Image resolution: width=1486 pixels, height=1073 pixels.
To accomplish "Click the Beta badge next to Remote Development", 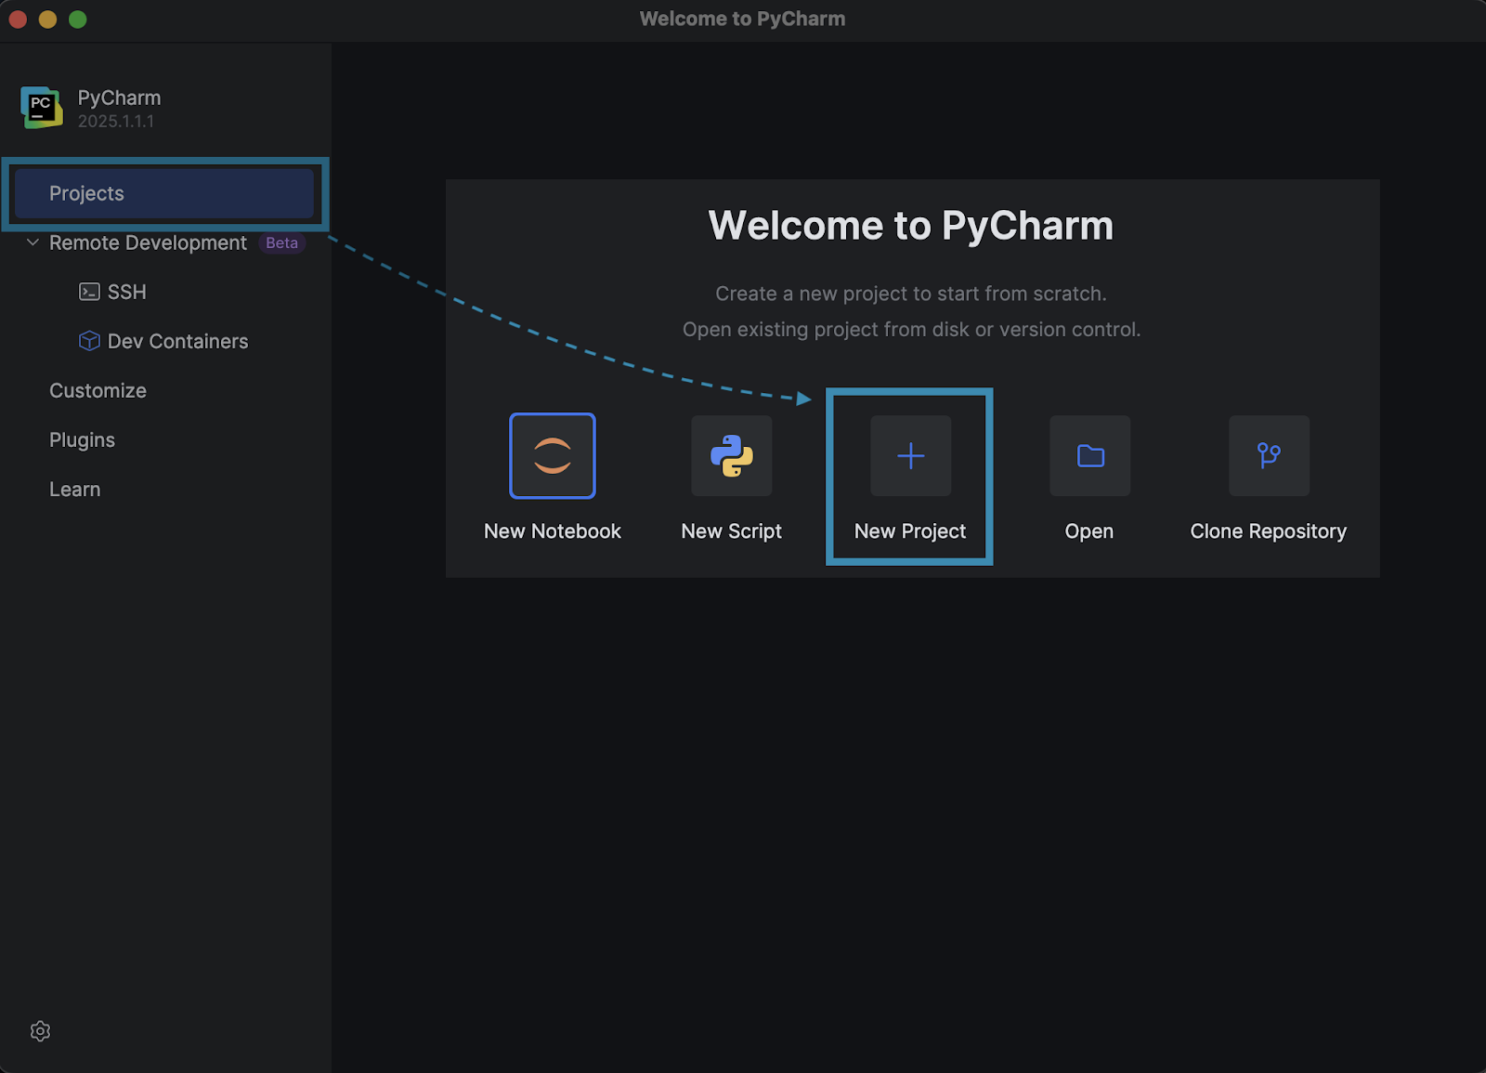I will [x=281, y=242].
